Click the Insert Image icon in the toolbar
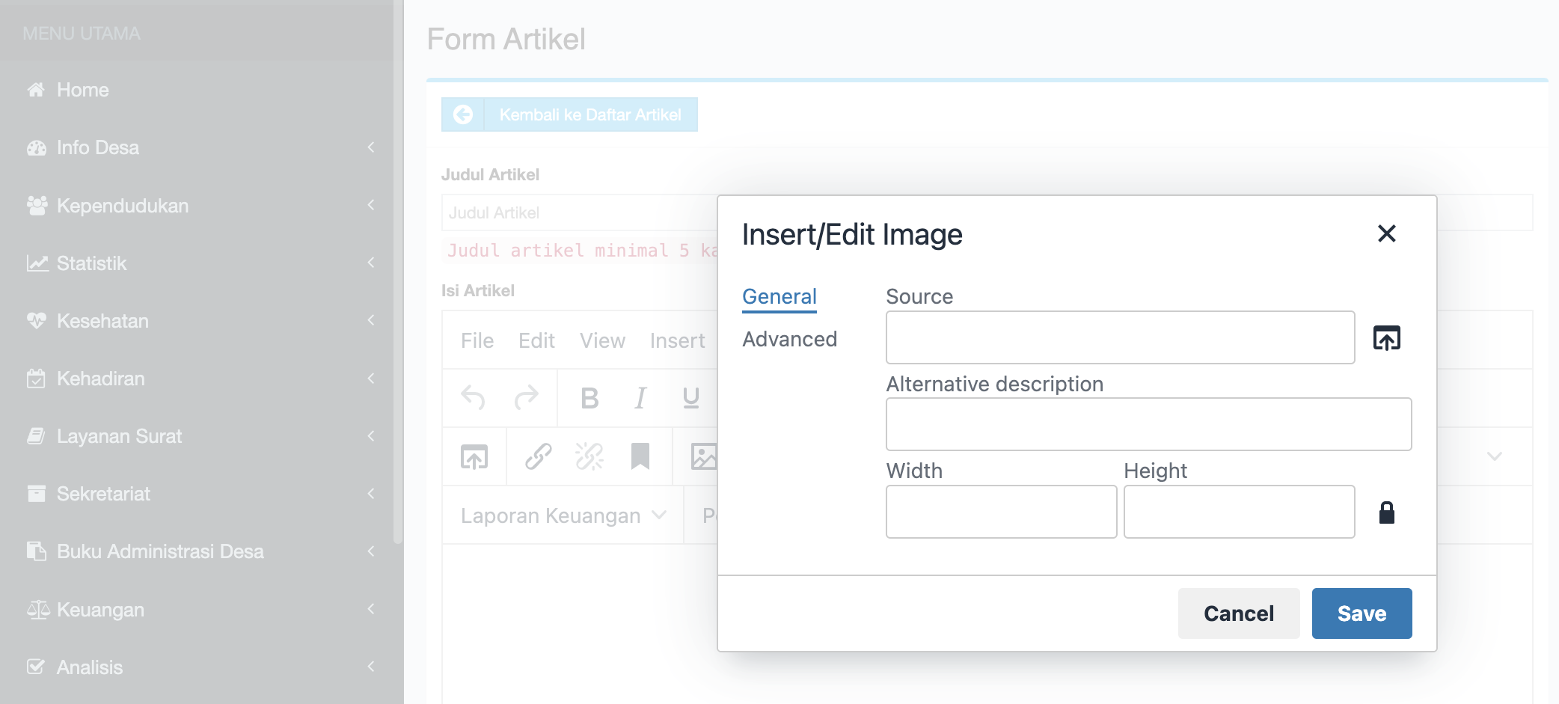Screen dimensions: 1559x704 (x=704, y=456)
